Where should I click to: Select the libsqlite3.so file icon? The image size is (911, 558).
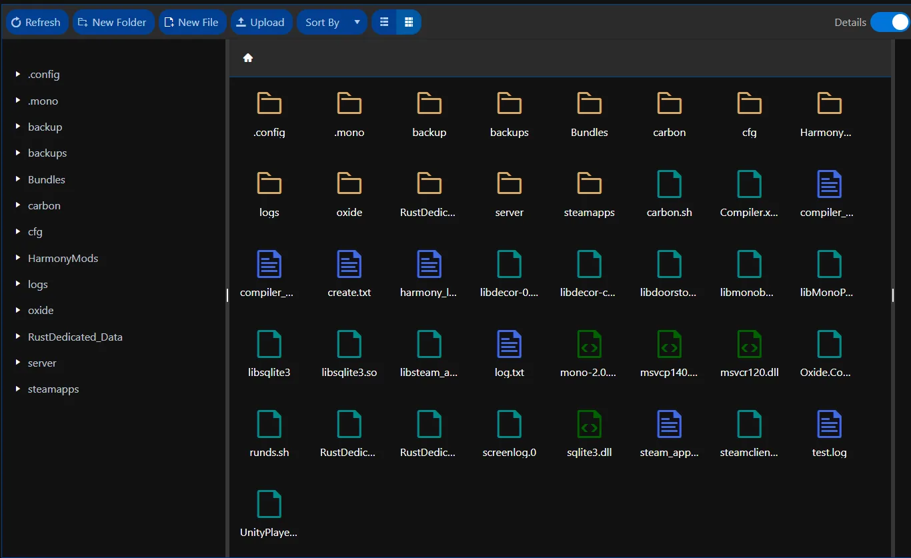(349, 344)
